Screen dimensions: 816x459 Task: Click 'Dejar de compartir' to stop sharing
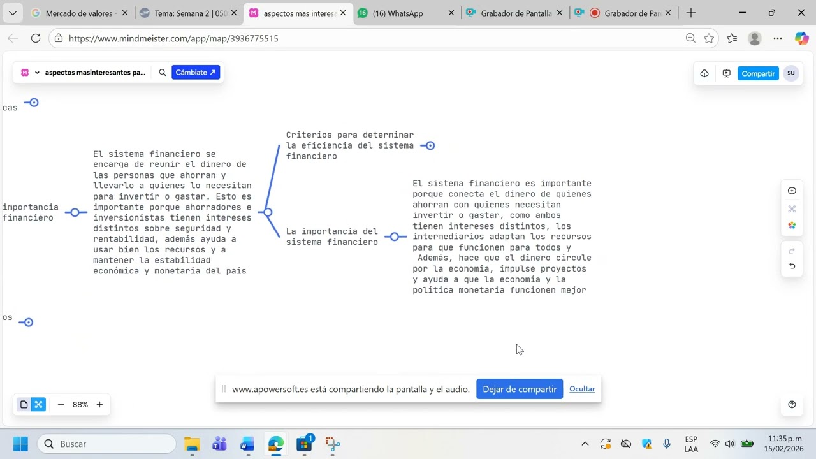(520, 389)
